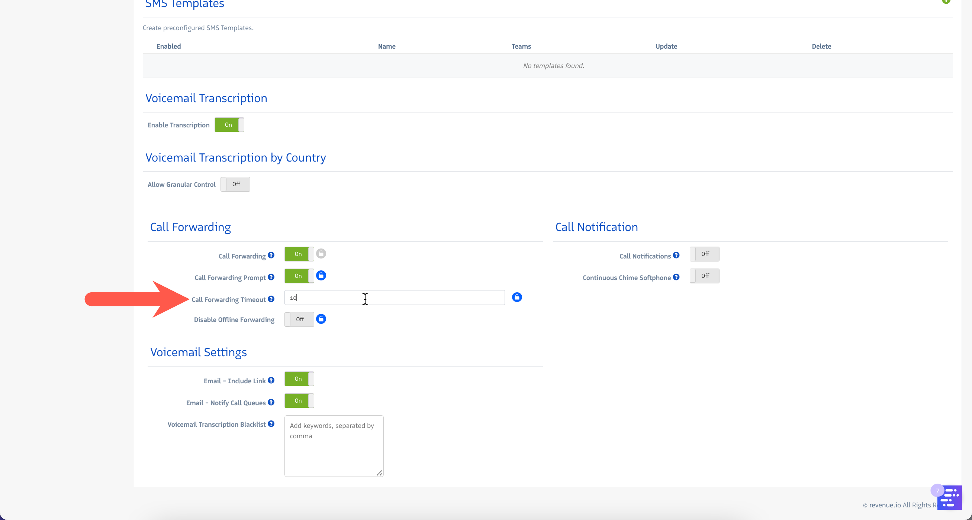Click help icon for Continuous Chime Softphone

(676, 277)
